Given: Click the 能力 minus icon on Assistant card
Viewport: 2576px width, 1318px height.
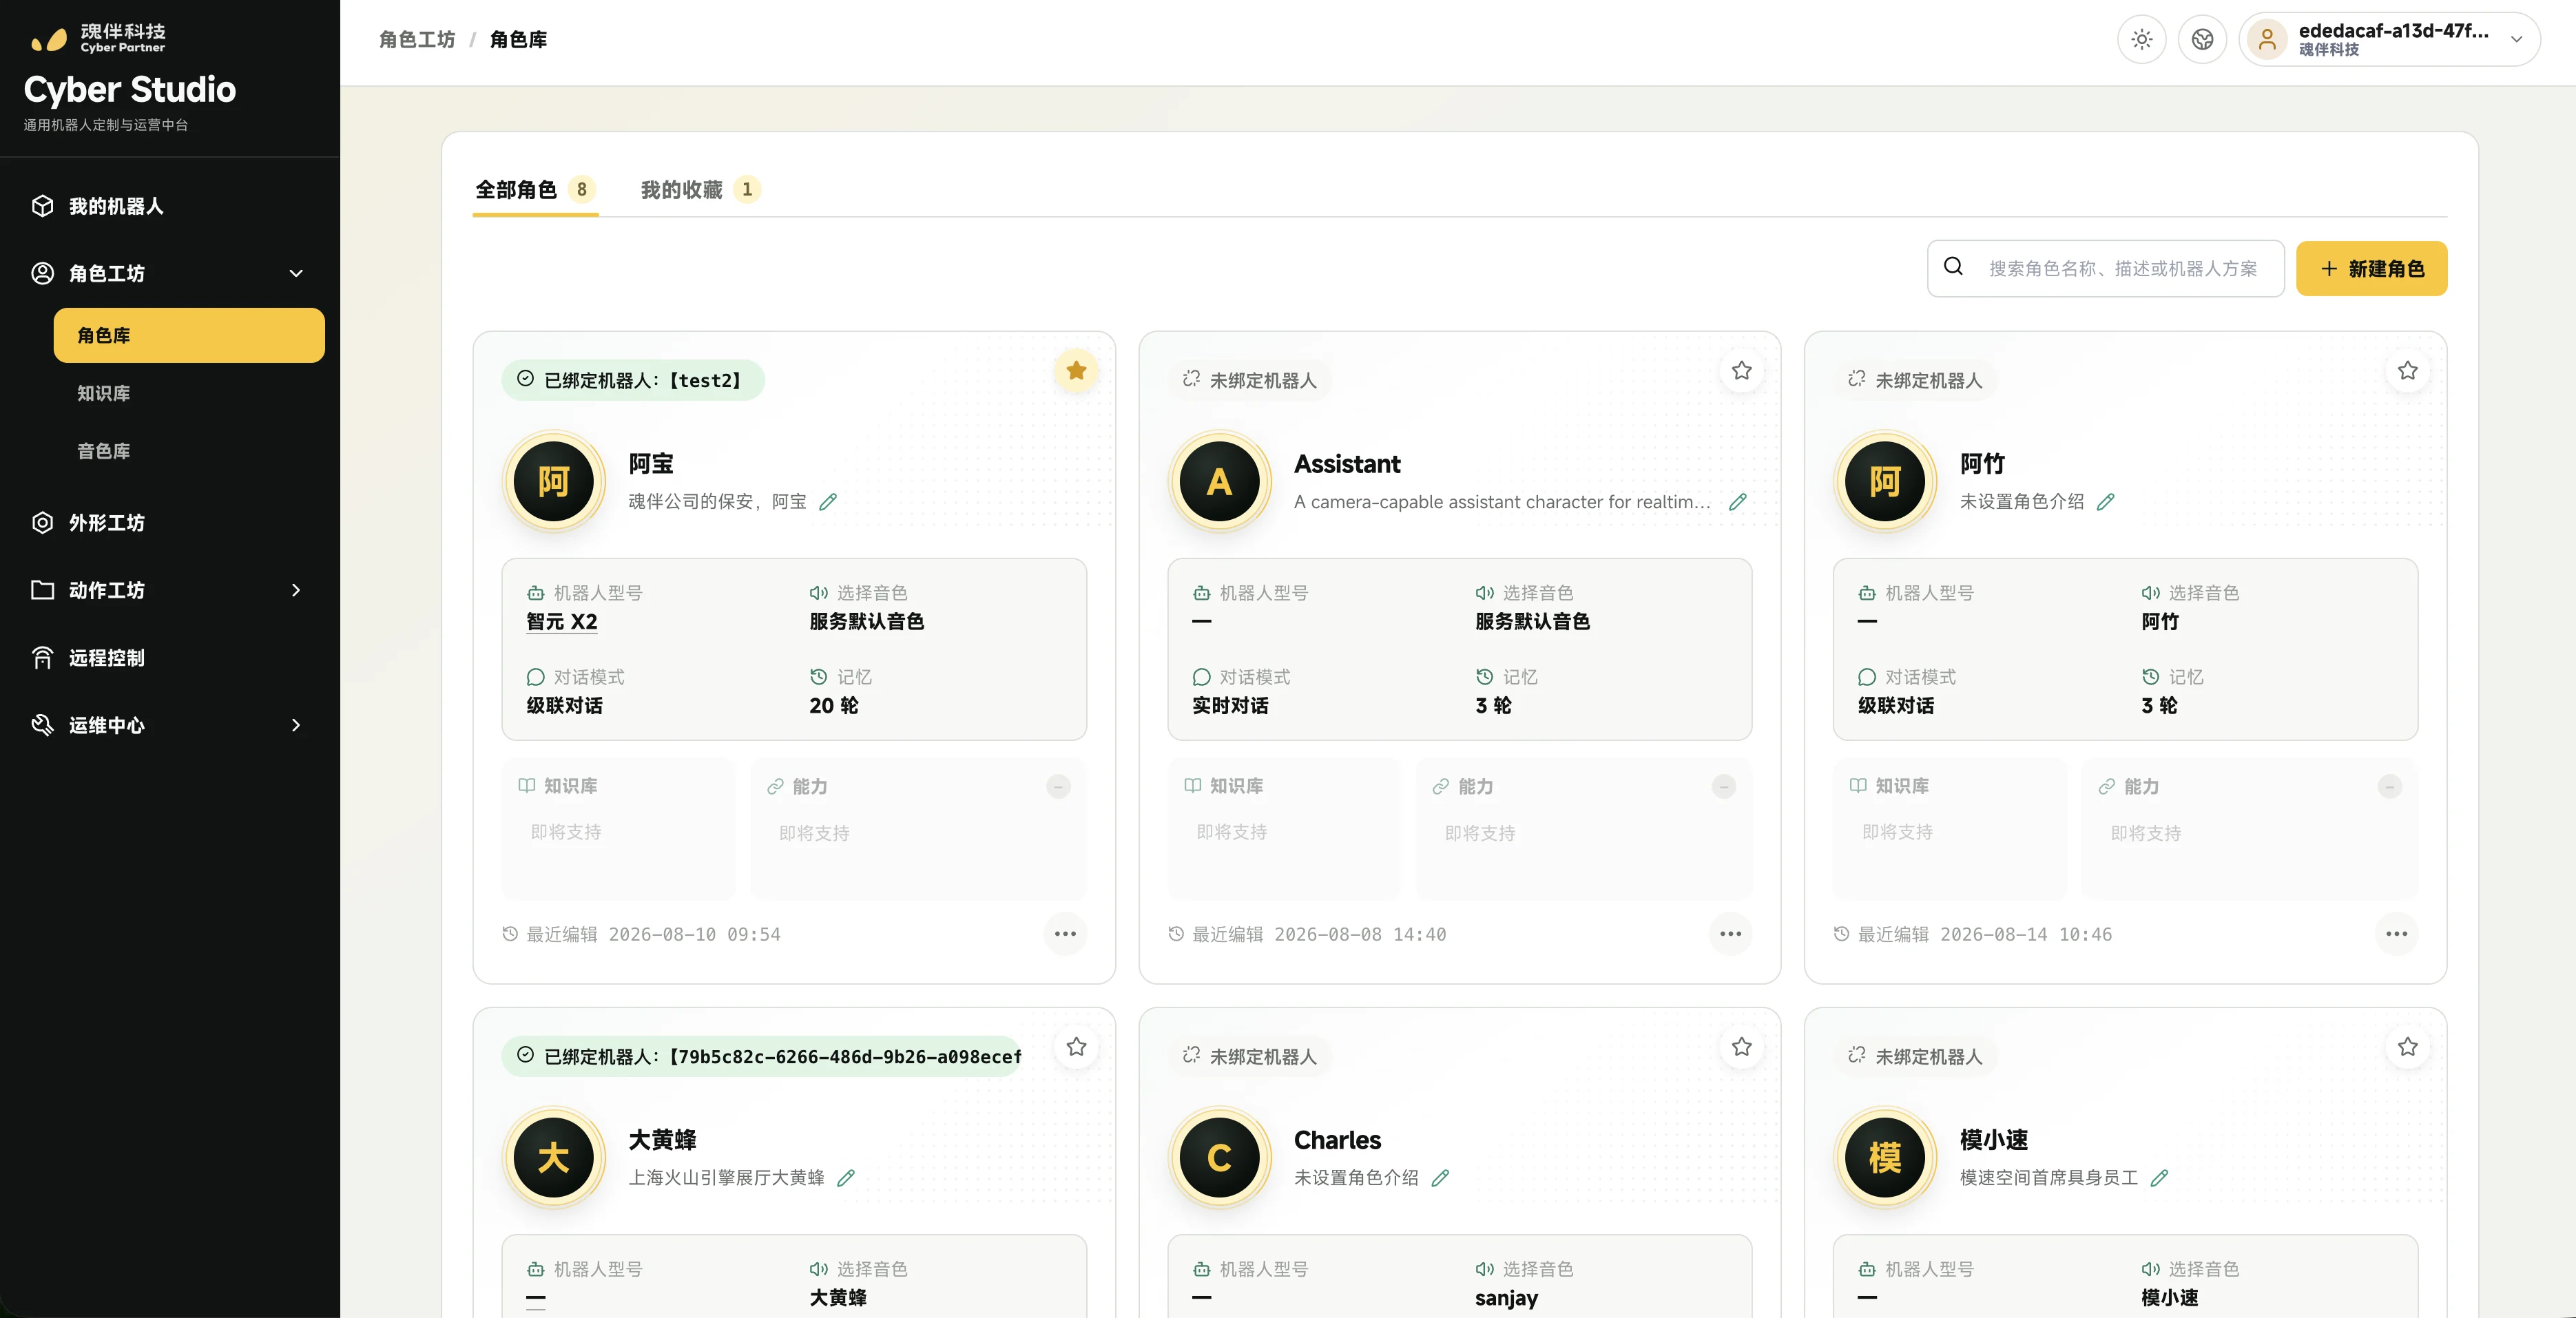Looking at the screenshot, I should pos(1724,787).
